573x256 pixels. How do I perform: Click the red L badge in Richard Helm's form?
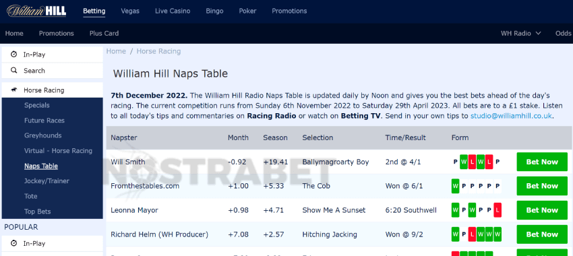pos(472,234)
